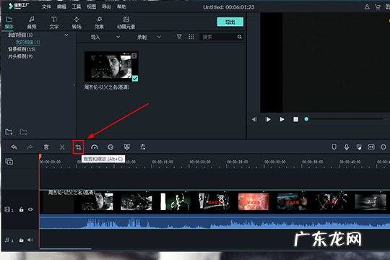Collapse 我的项目 with its chevron
Screen dimensions: 390x260
[x=66, y=35]
